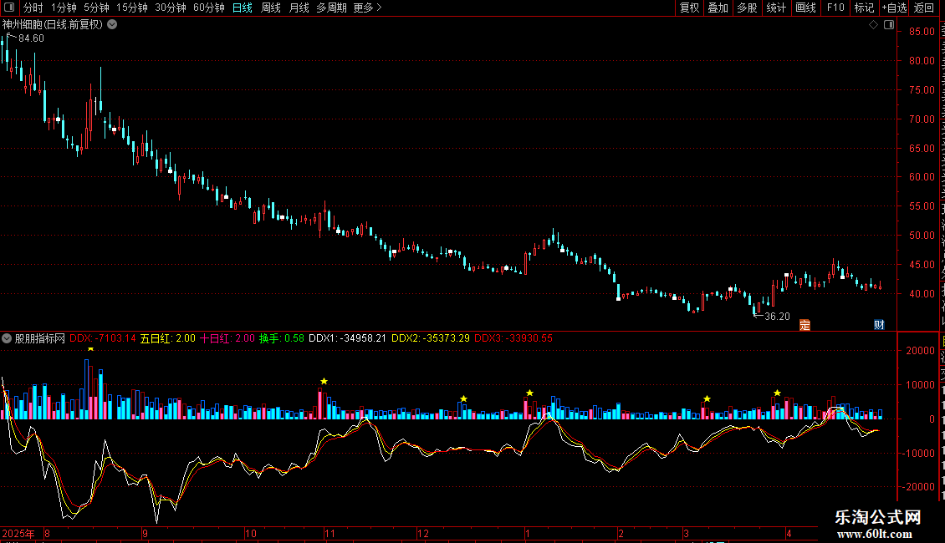Switch to 分时 chart period
The height and width of the screenshot is (543, 945).
coord(33,8)
